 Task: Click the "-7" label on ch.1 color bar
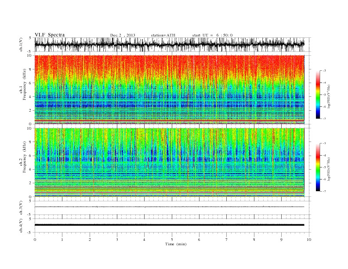324,119
